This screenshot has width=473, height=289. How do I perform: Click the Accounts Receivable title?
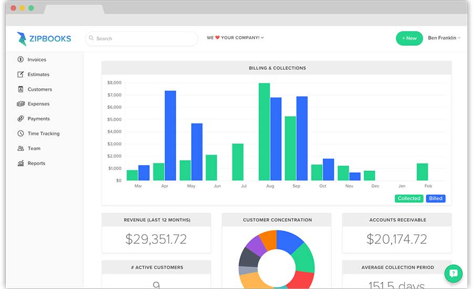click(398, 220)
